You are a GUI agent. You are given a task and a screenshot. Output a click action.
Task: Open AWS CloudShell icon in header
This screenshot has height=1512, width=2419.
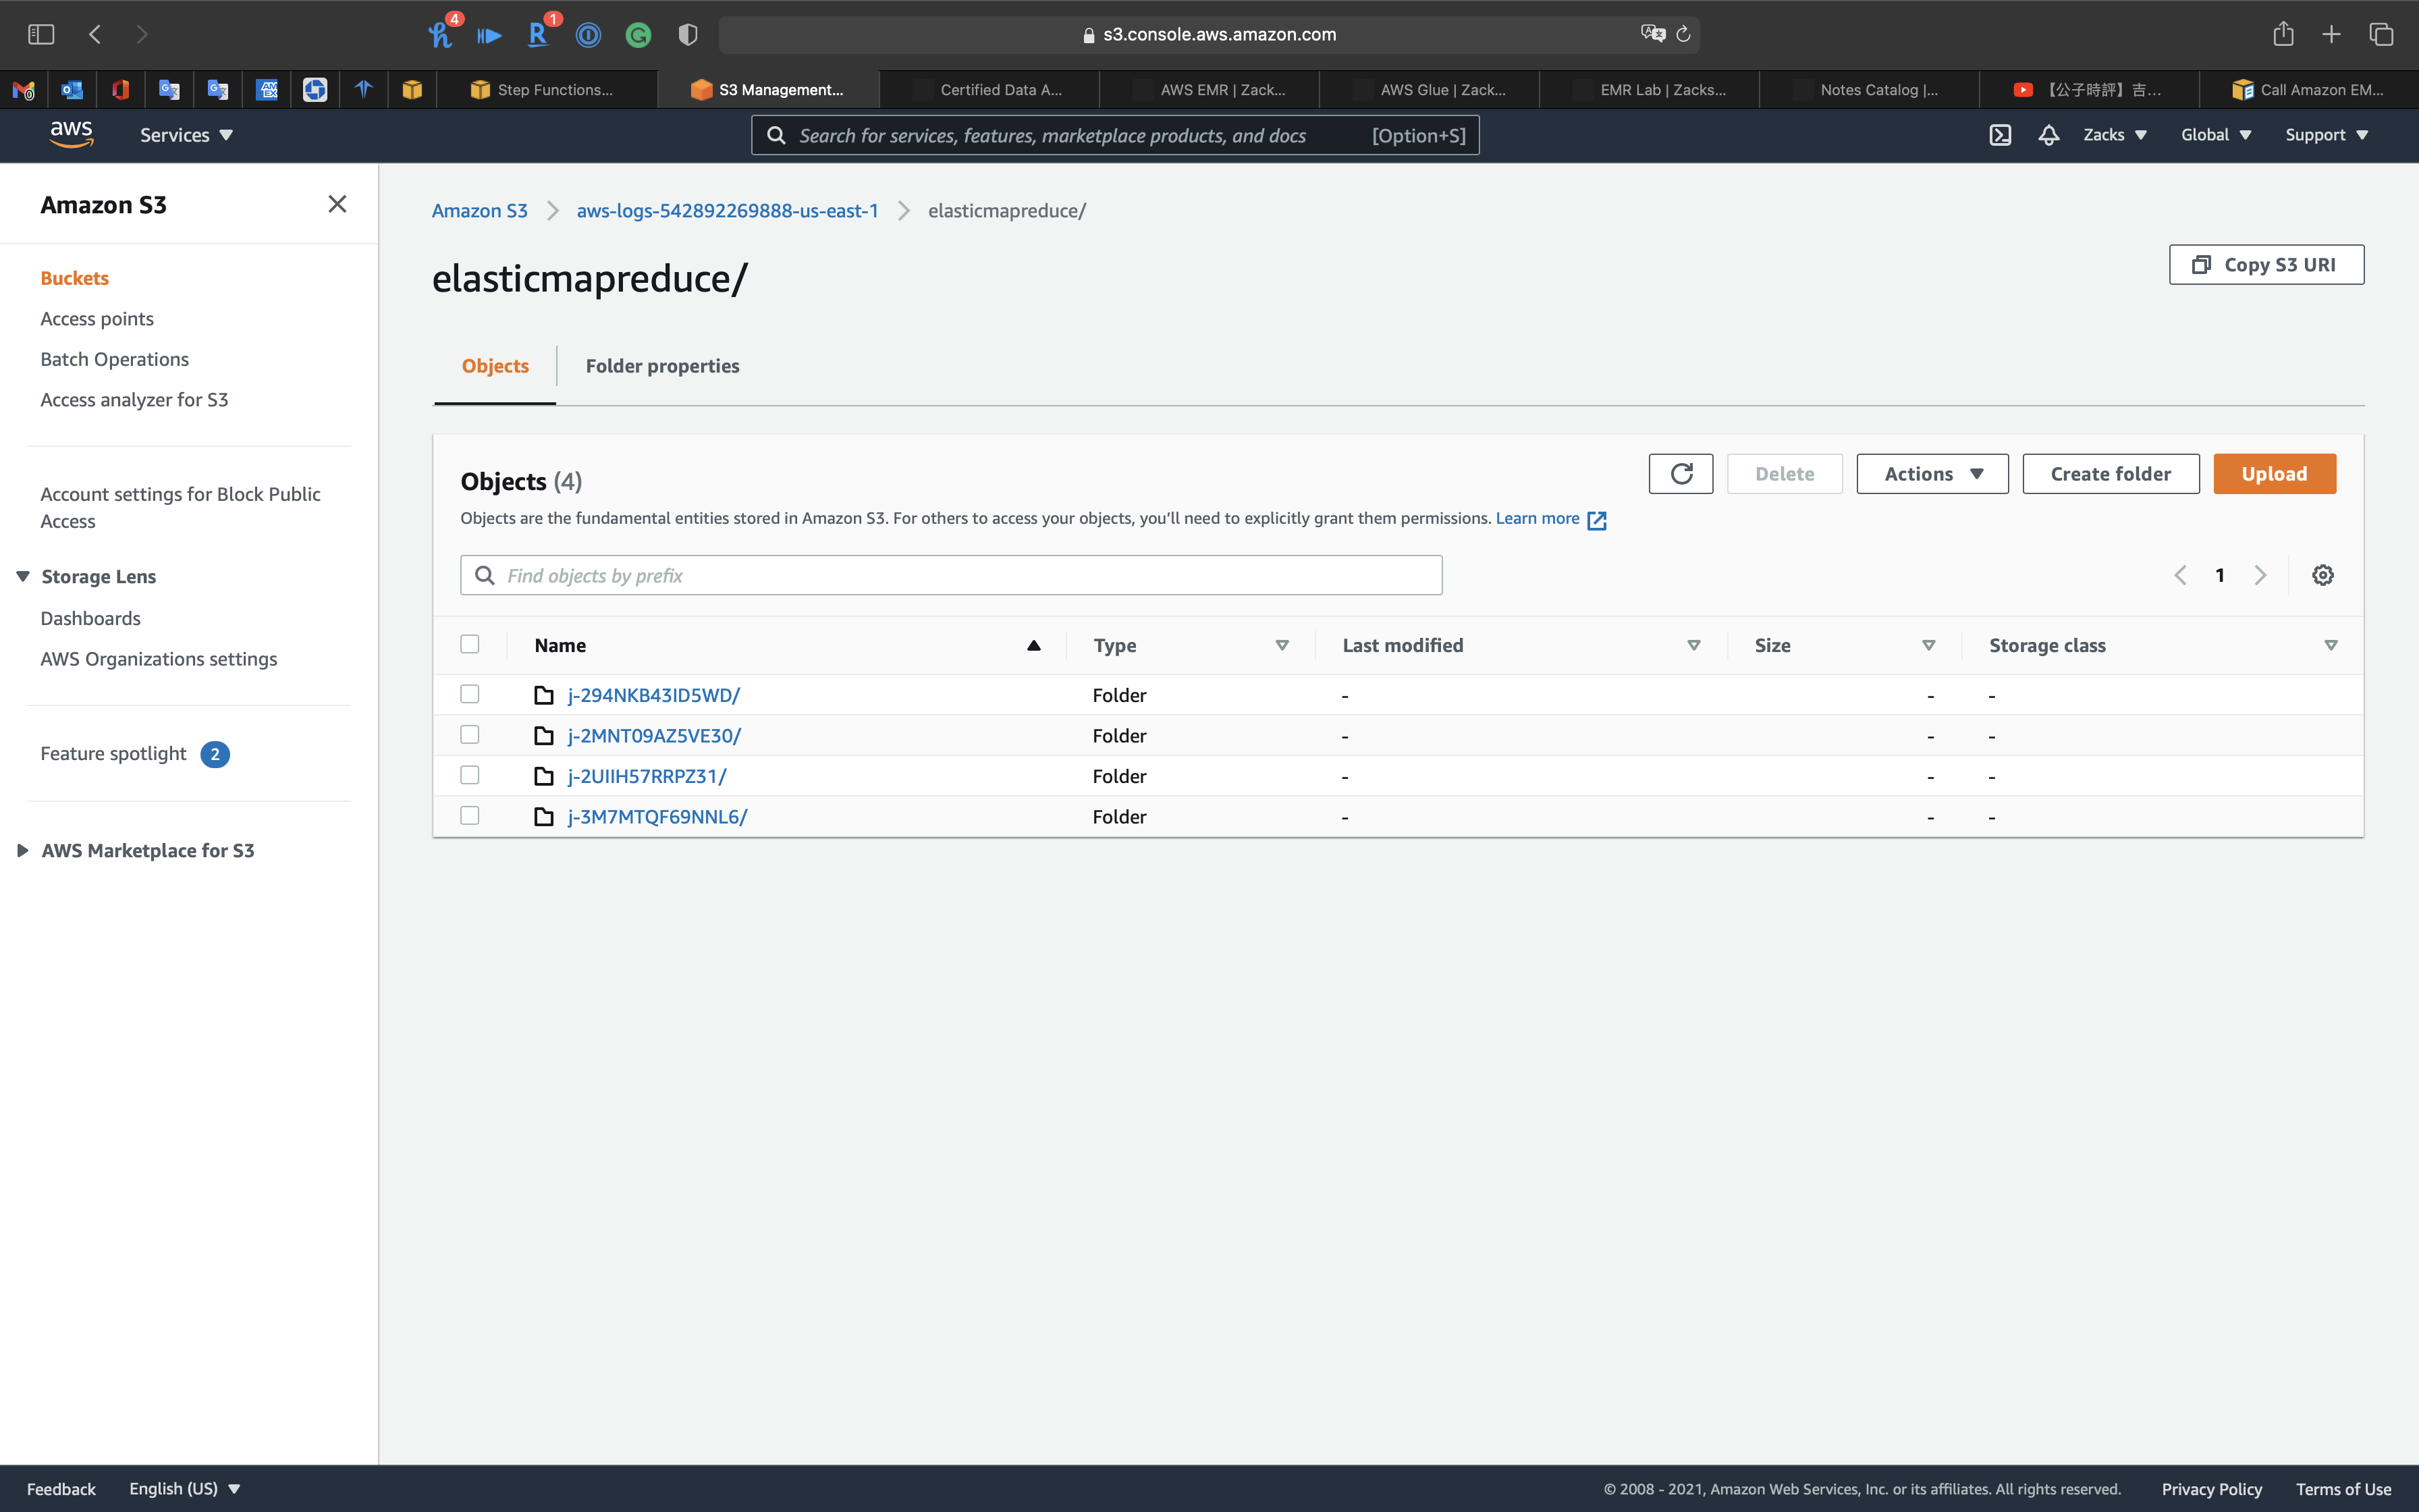click(1999, 135)
